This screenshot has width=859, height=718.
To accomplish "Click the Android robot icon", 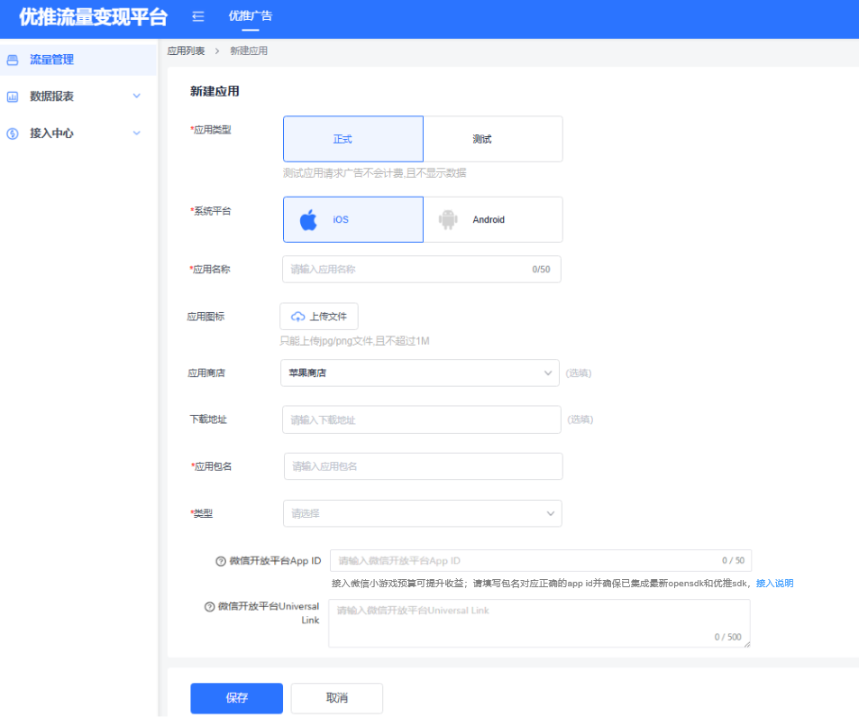I will 448,220.
